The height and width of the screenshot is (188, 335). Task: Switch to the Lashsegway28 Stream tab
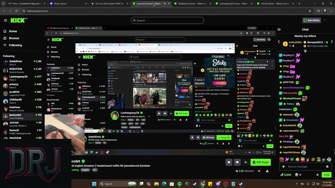(x=234, y=4)
